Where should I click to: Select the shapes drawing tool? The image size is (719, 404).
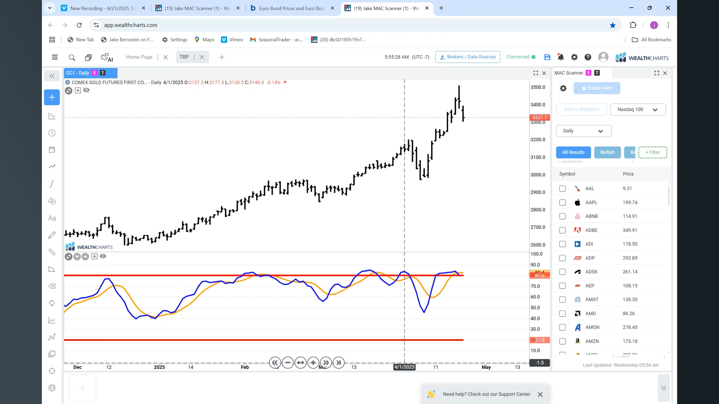[x=52, y=201]
